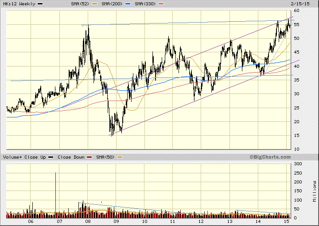Click the 45 price axis label
The height and width of the screenshot is (226, 319).
[296, 52]
